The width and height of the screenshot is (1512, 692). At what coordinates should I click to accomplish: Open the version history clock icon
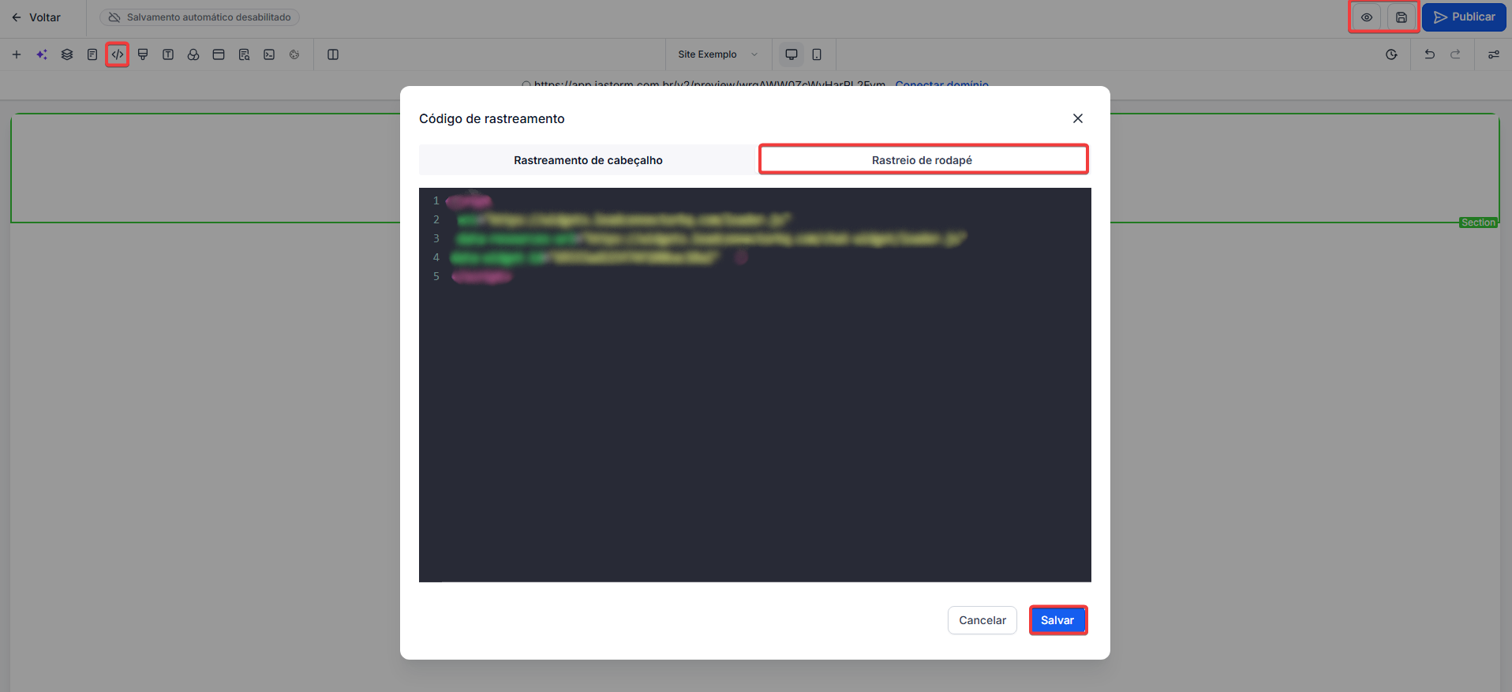click(1391, 54)
